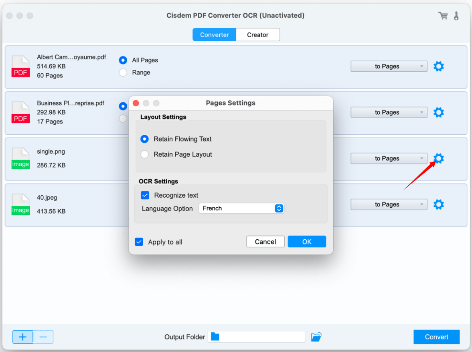This screenshot has height=352, width=472.
Task: Remove file with the minus button
Action: tap(43, 337)
